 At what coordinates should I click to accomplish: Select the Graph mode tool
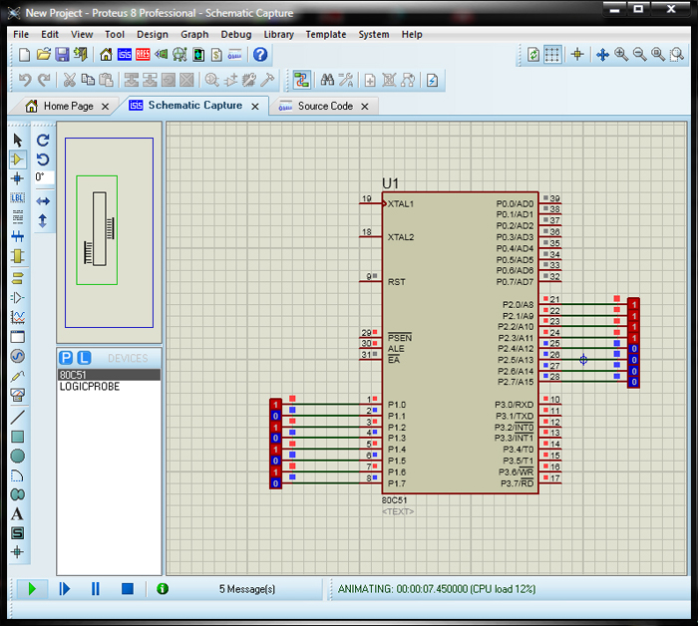point(17,317)
